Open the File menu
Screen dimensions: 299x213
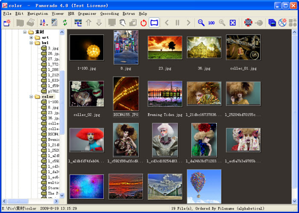point(7,14)
